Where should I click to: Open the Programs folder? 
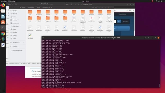[48, 19]
